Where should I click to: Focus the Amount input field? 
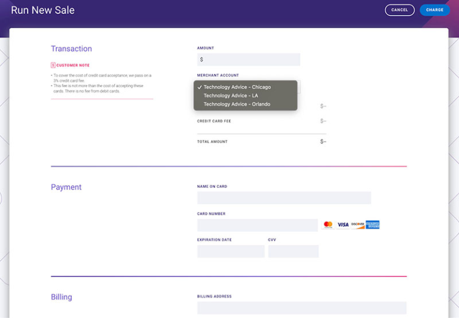pyautogui.click(x=249, y=59)
